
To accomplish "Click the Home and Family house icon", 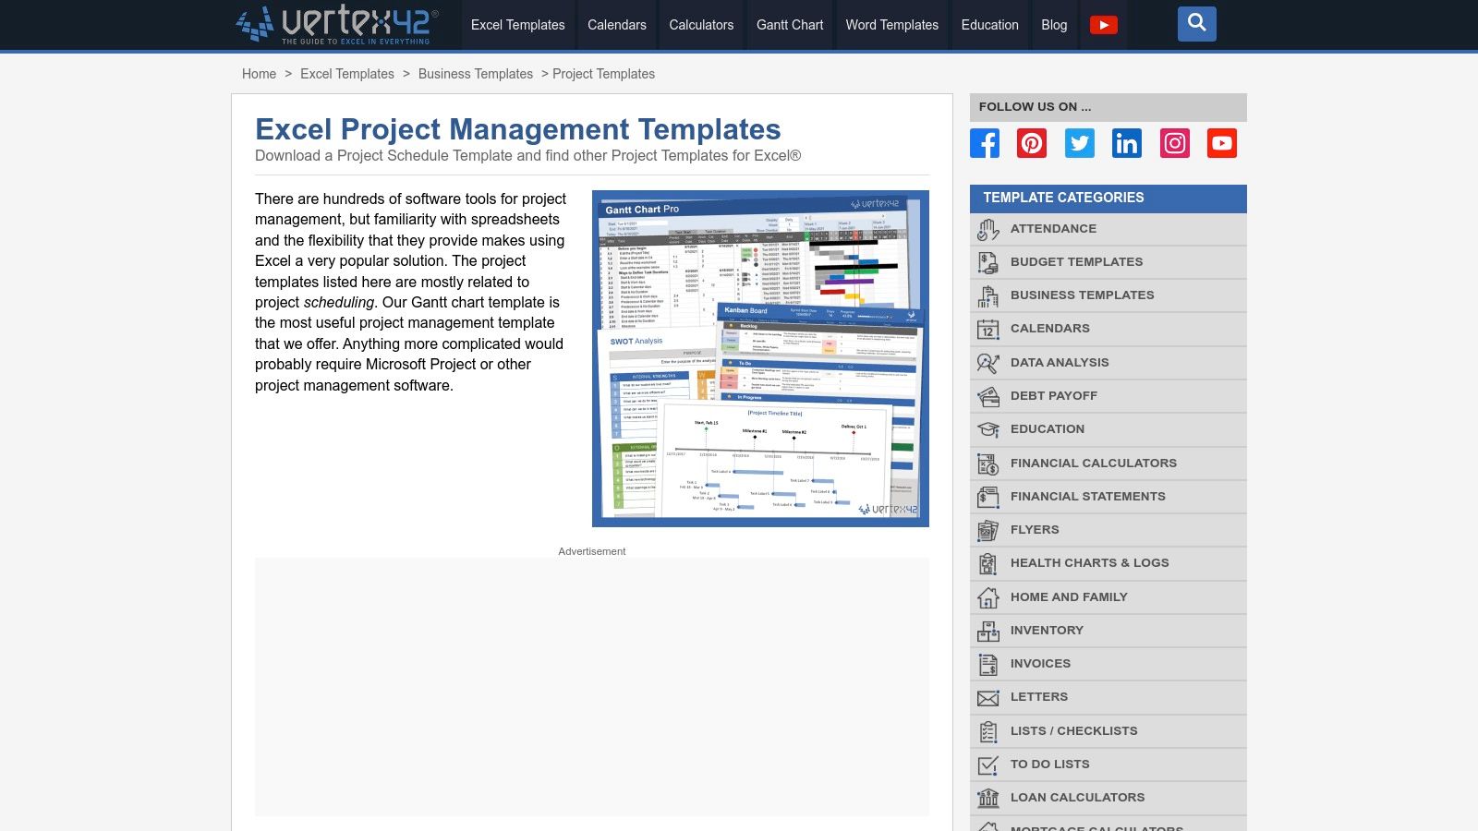I will (988, 597).
